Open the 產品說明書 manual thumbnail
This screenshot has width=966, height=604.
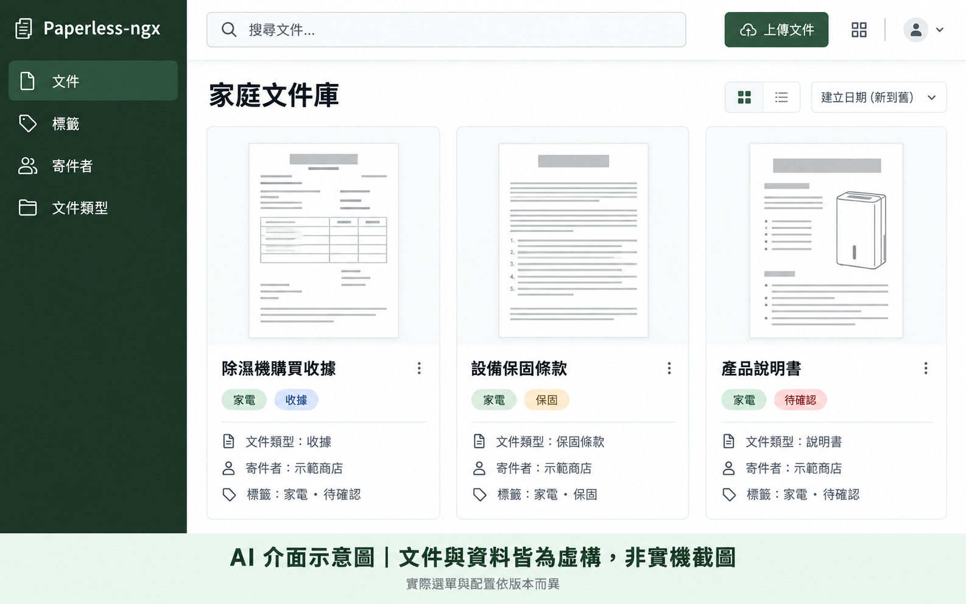point(826,241)
